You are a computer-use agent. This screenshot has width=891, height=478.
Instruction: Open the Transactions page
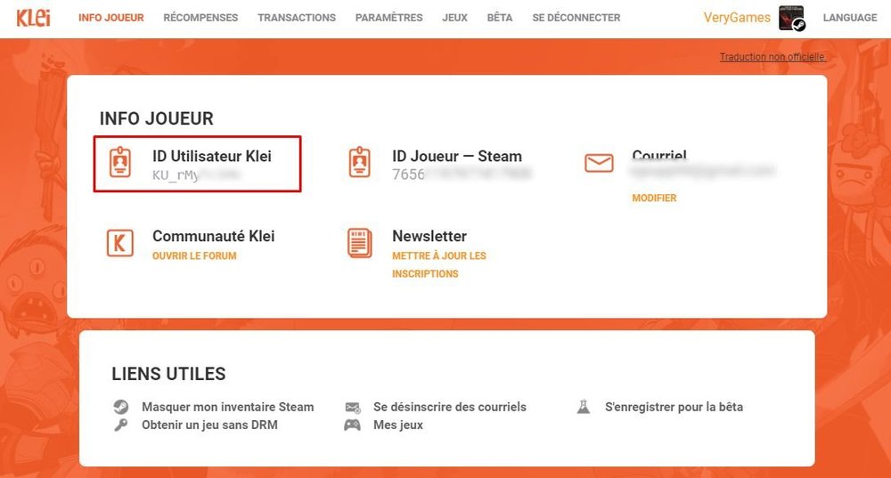tap(297, 18)
